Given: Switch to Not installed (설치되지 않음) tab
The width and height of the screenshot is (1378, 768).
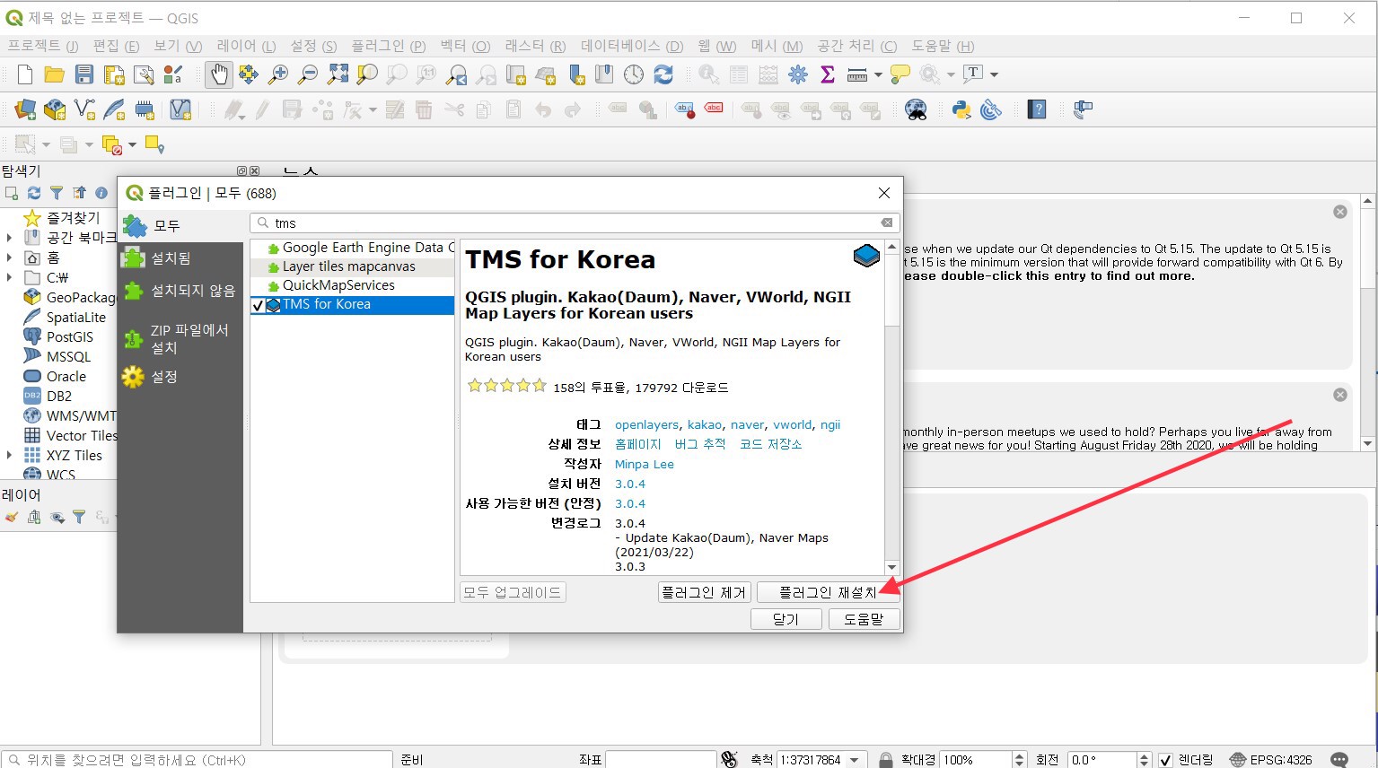Looking at the screenshot, I should point(180,291).
